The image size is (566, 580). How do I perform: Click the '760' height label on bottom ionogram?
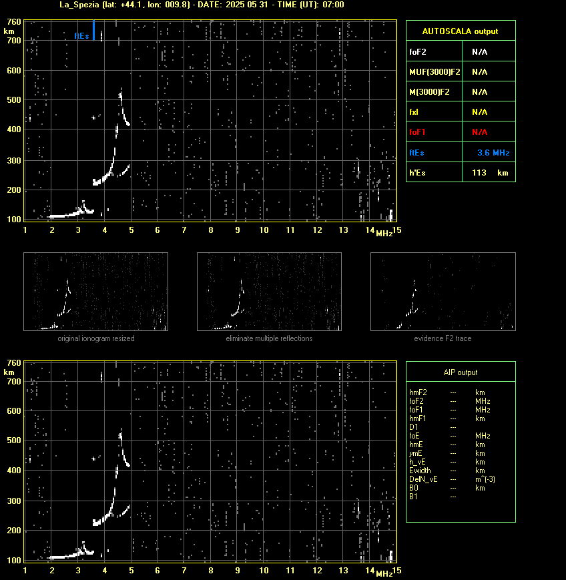coord(14,363)
